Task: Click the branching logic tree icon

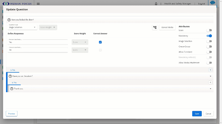Action: (155, 27)
